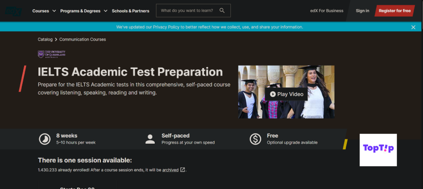Click '5–10 hours per week' text

point(76,142)
